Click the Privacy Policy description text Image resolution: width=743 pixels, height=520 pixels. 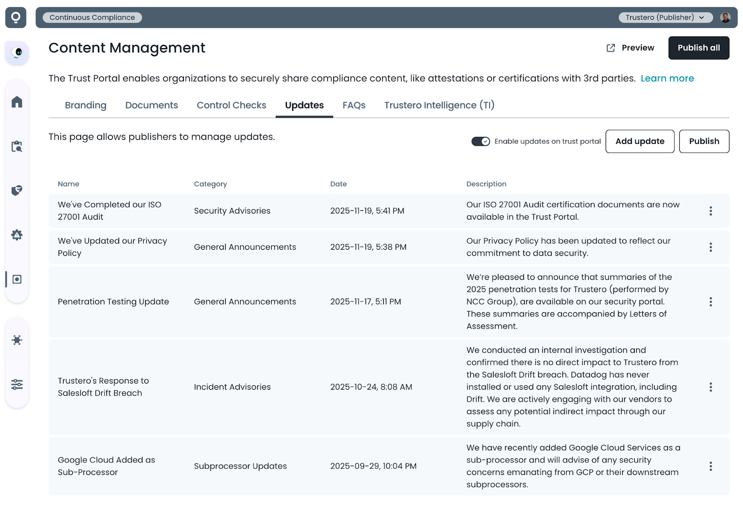(568, 247)
